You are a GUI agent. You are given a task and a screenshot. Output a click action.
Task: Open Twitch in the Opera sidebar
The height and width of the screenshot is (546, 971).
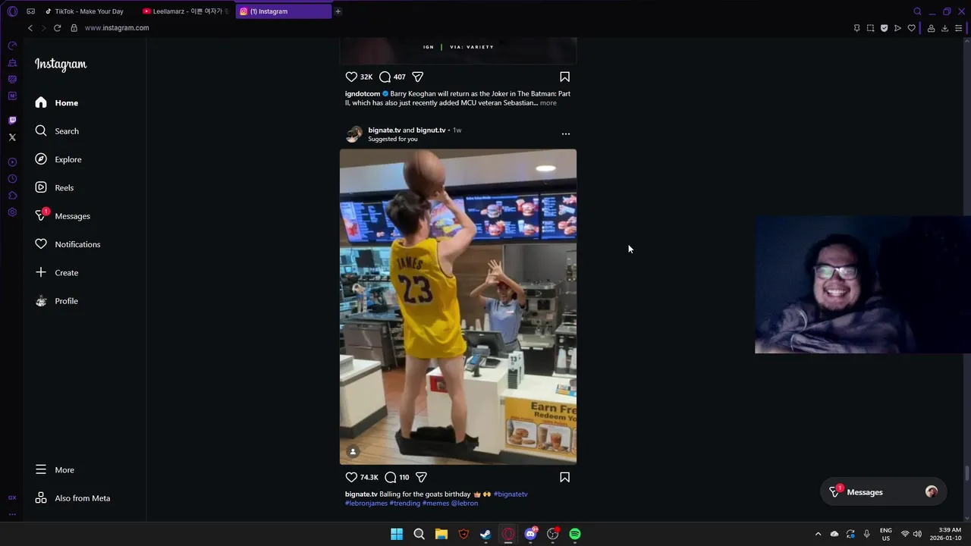click(12, 120)
